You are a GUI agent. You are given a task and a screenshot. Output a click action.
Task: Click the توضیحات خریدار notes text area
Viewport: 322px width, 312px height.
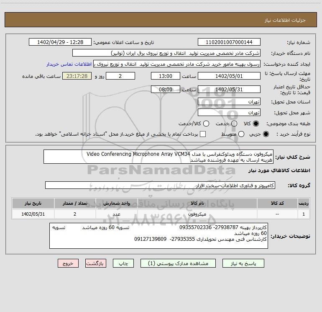click(x=159, y=236)
